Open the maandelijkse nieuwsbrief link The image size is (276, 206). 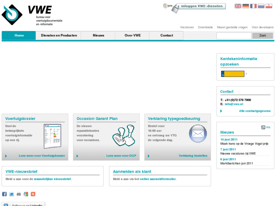click(52, 179)
